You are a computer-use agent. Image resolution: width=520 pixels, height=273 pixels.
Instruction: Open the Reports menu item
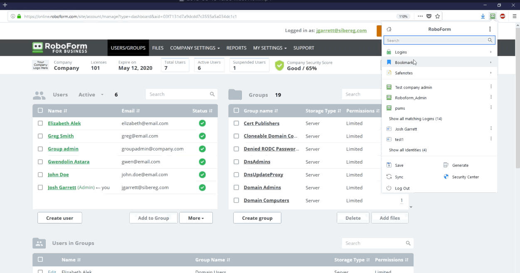(x=236, y=48)
